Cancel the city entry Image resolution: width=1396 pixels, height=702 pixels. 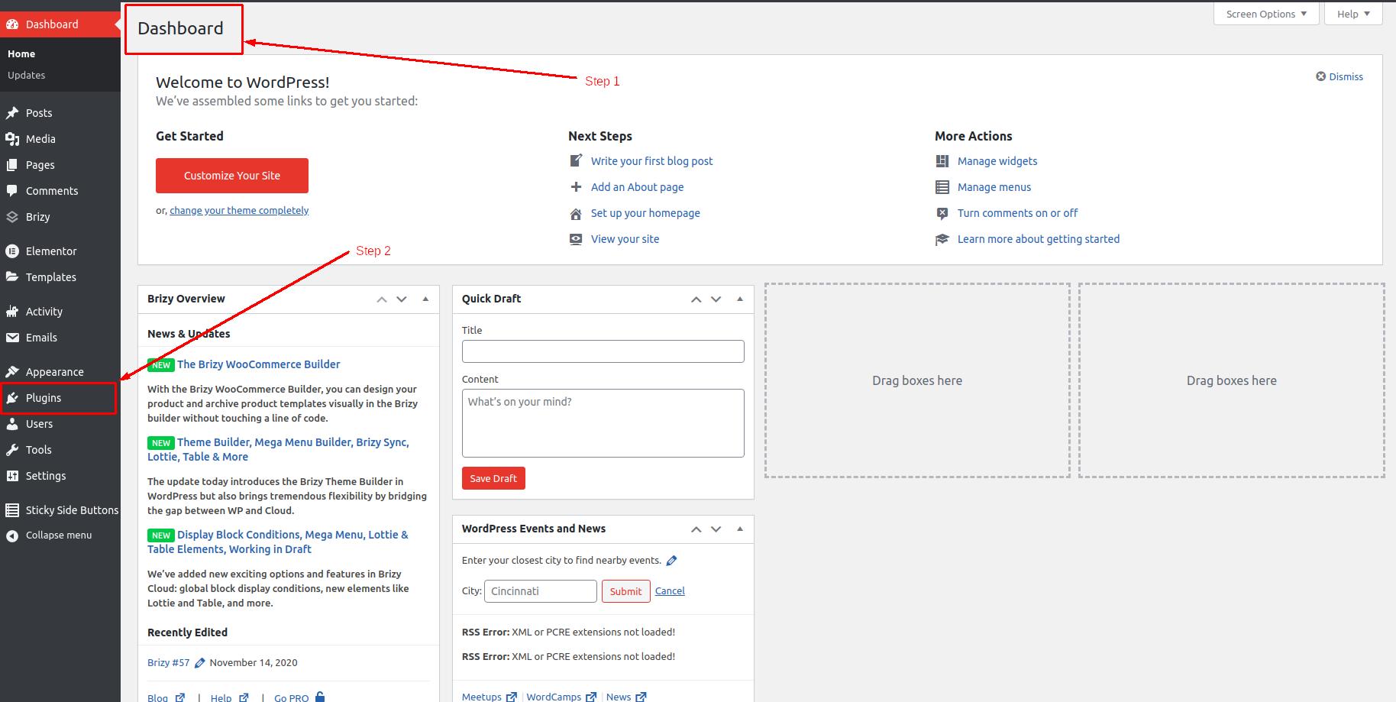670,591
